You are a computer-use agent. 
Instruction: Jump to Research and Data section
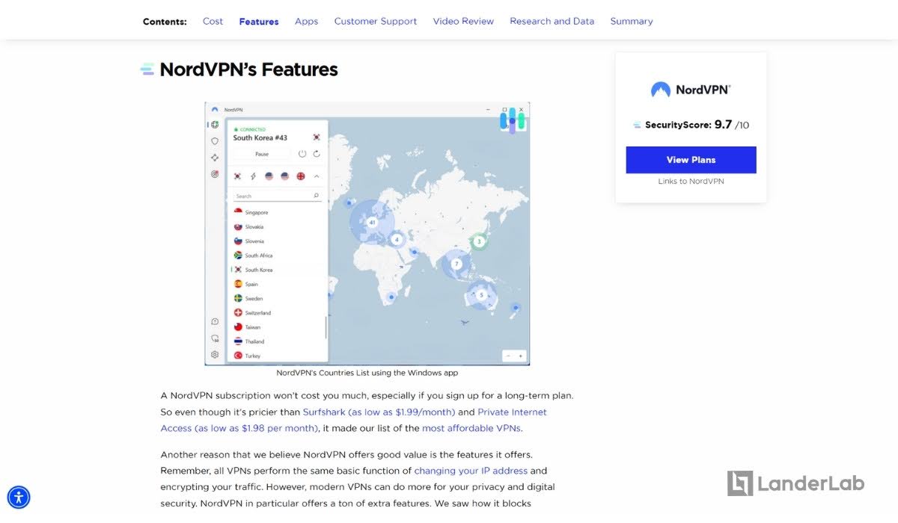pyautogui.click(x=552, y=21)
